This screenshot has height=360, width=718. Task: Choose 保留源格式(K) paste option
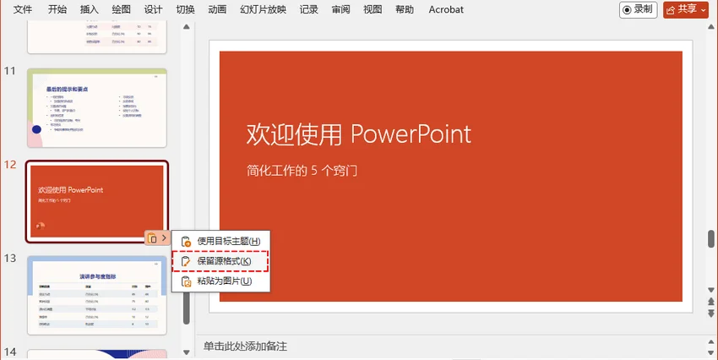pyautogui.click(x=220, y=261)
